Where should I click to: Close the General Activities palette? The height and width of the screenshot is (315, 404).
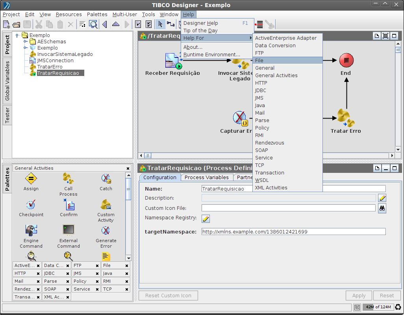pyautogui.click(x=128, y=169)
